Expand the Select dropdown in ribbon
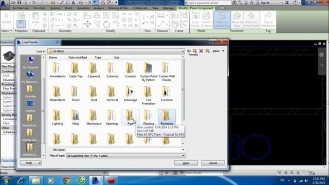The image size is (329, 185). 6,31
